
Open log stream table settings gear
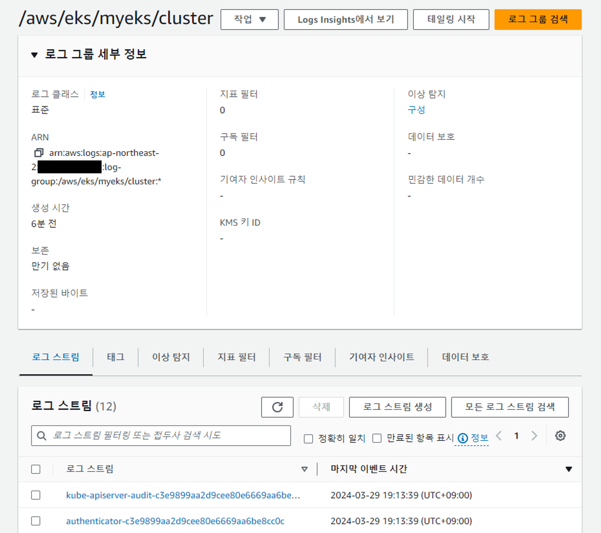[x=560, y=436]
